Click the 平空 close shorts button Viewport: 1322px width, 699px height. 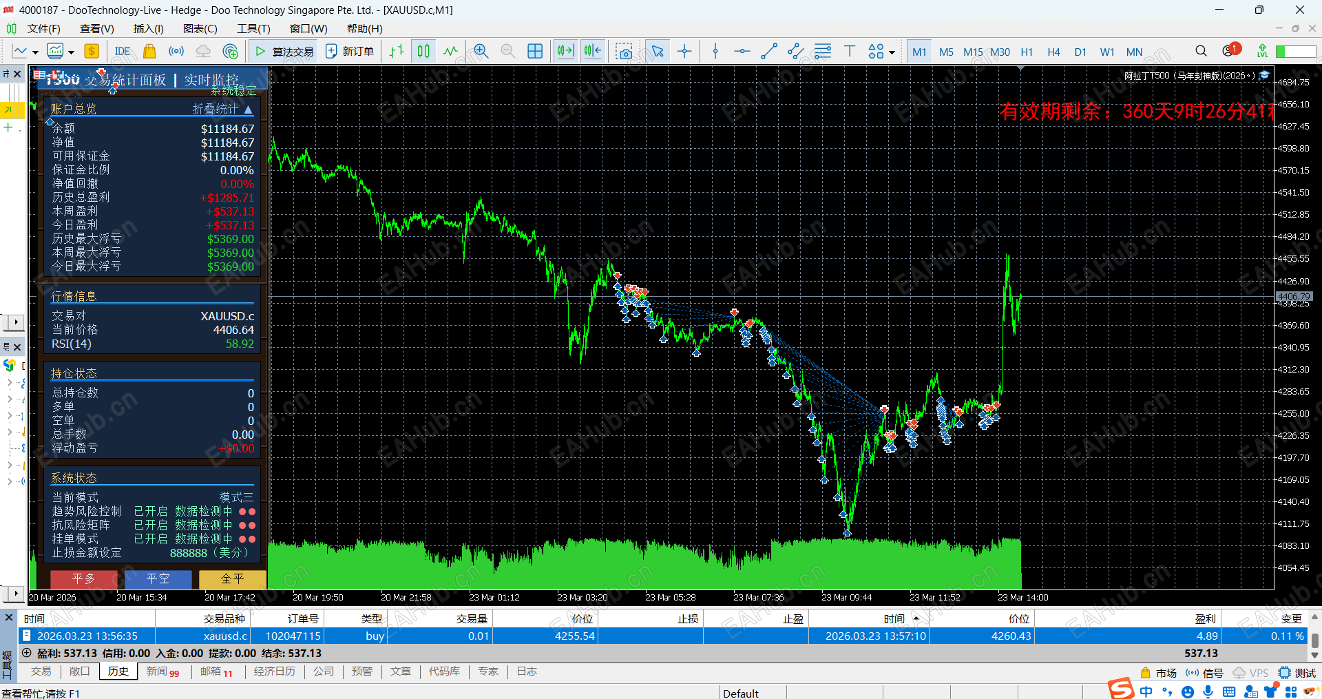click(158, 579)
